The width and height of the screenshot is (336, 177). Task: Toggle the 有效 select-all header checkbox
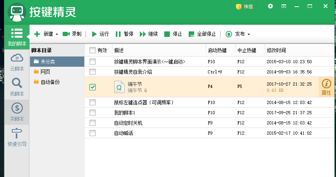(93, 50)
